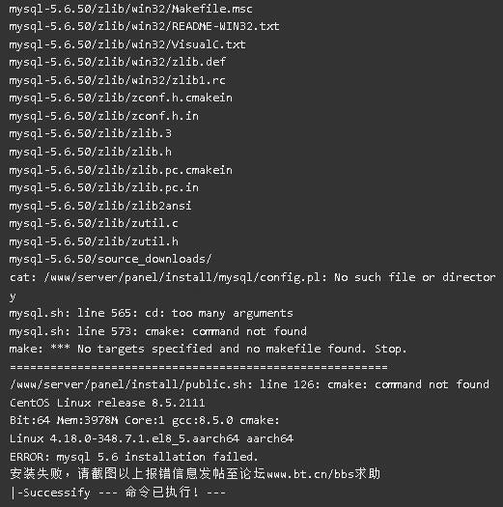Click the config.pl No such file error
Viewport: 503px width, 507px height.
[x=253, y=287]
